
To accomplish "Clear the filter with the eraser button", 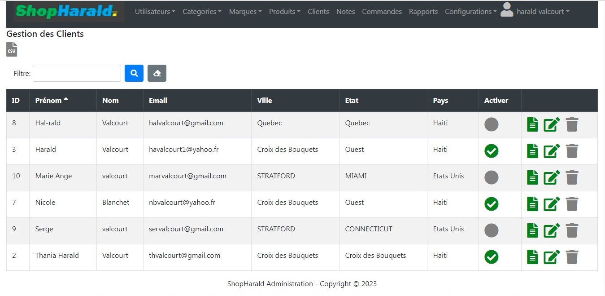I will click(157, 73).
